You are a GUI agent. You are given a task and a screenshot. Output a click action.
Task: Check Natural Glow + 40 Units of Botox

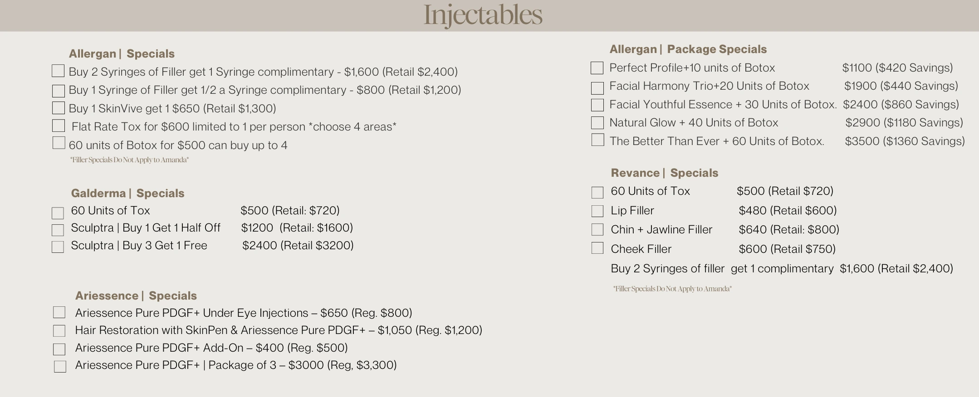pyautogui.click(x=597, y=123)
